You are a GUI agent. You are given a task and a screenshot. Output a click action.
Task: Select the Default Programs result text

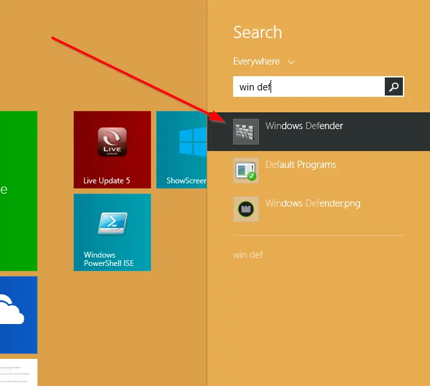pyautogui.click(x=300, y=165)
